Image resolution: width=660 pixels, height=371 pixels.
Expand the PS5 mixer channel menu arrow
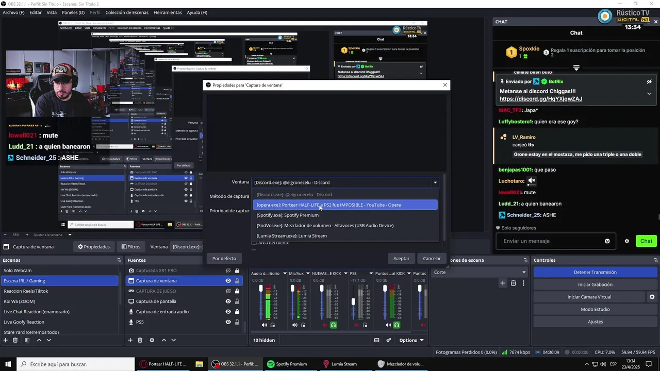pos(370,274)
